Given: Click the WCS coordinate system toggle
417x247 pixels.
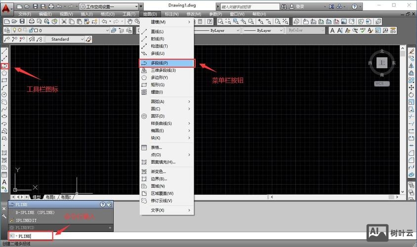Looking at the screenshot, I should pyautogui.click(x=381, y=83).
